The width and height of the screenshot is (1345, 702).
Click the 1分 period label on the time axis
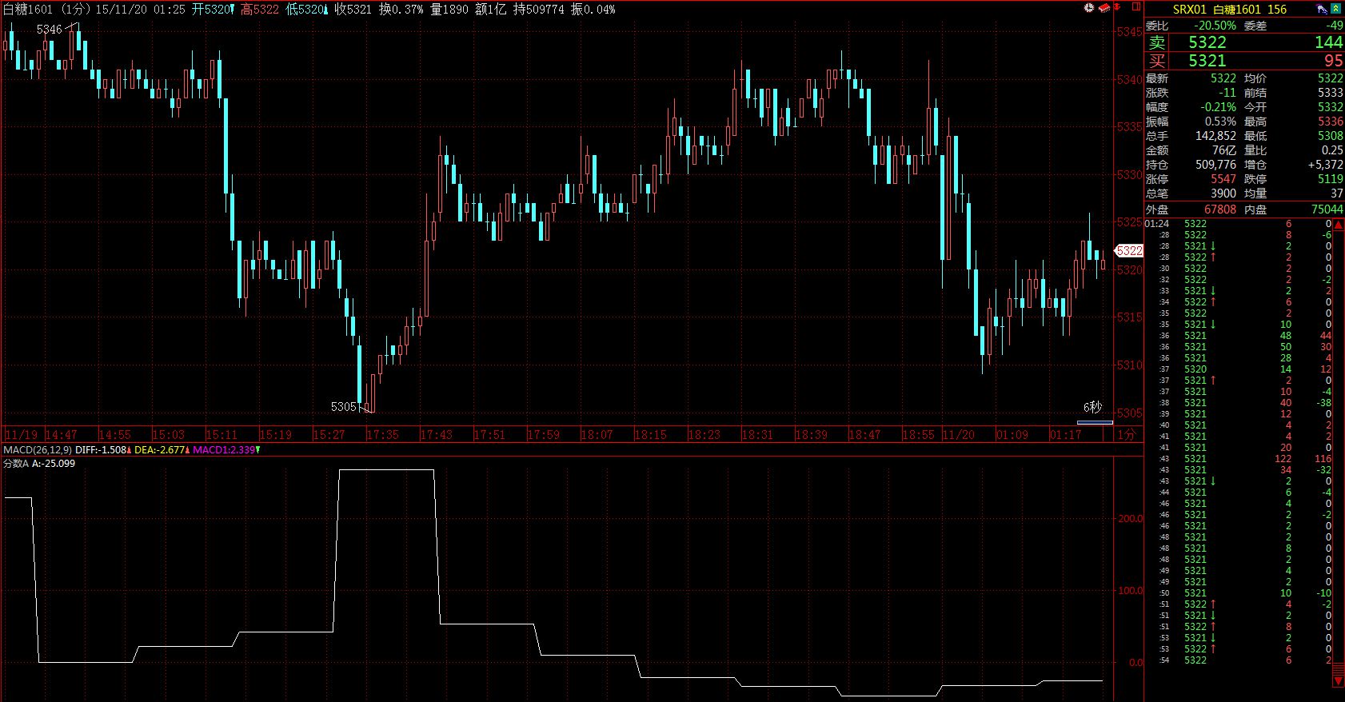coord(1126,435)
